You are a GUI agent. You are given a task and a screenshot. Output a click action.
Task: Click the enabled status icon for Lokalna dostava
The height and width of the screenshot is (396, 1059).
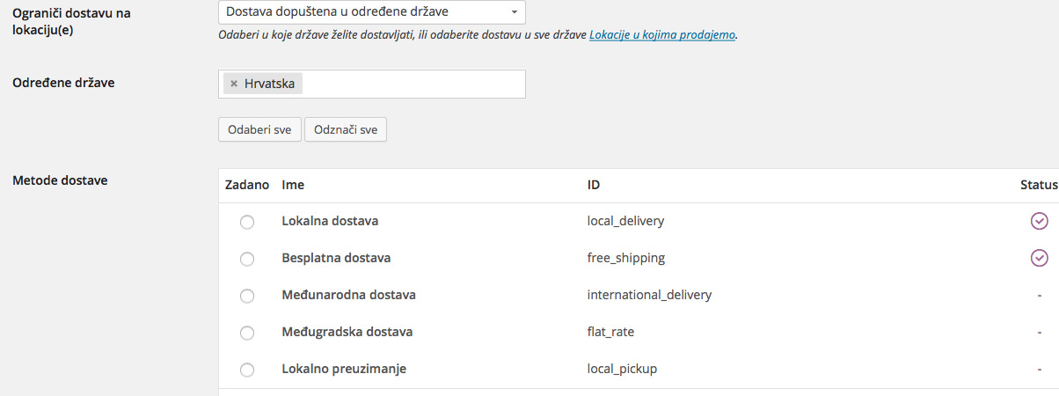1039,221
